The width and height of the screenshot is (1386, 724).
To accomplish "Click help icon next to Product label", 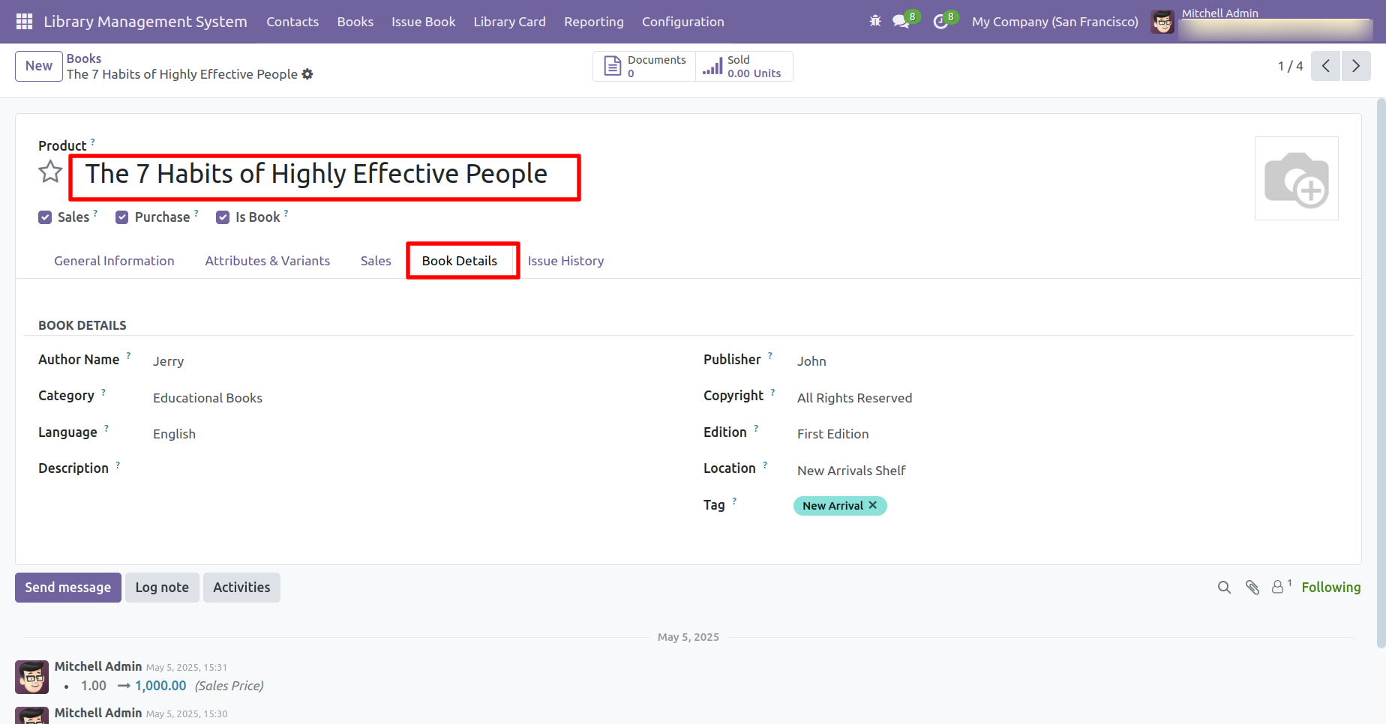I will tap(93, 141).
